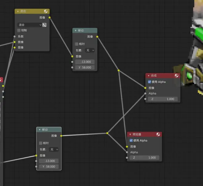The width and height of the screenshot is (203, 186).
Task: Click 图像 output socket of 移动 node fed by 混合
Action: [x=97, y=37]
